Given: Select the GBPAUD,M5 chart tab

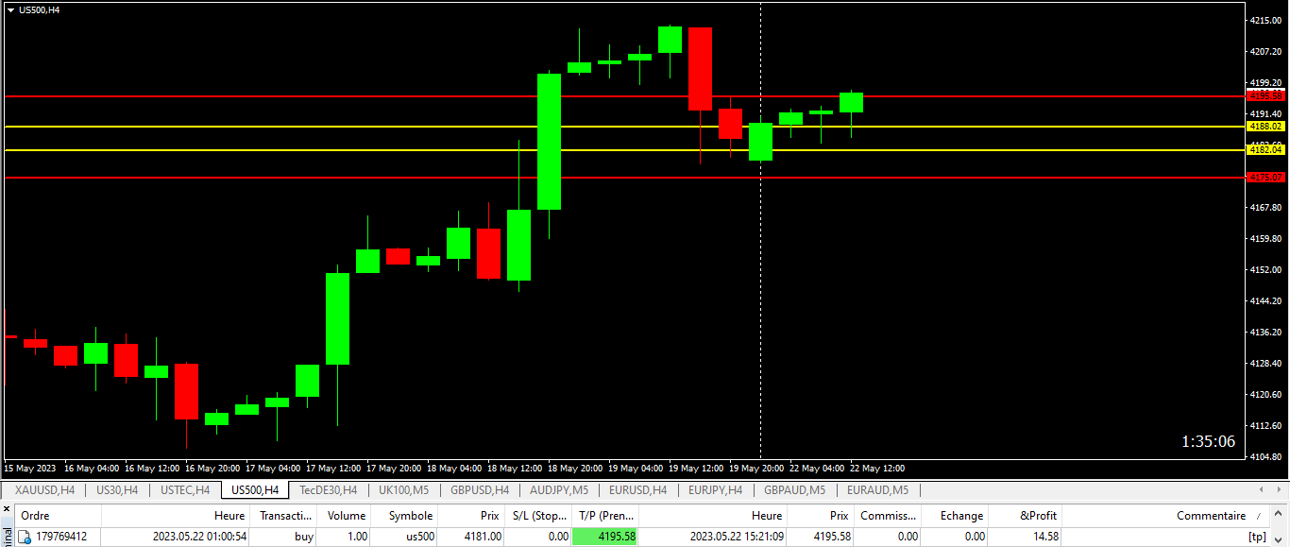Looking at the screenshot, I should [794, 489].
